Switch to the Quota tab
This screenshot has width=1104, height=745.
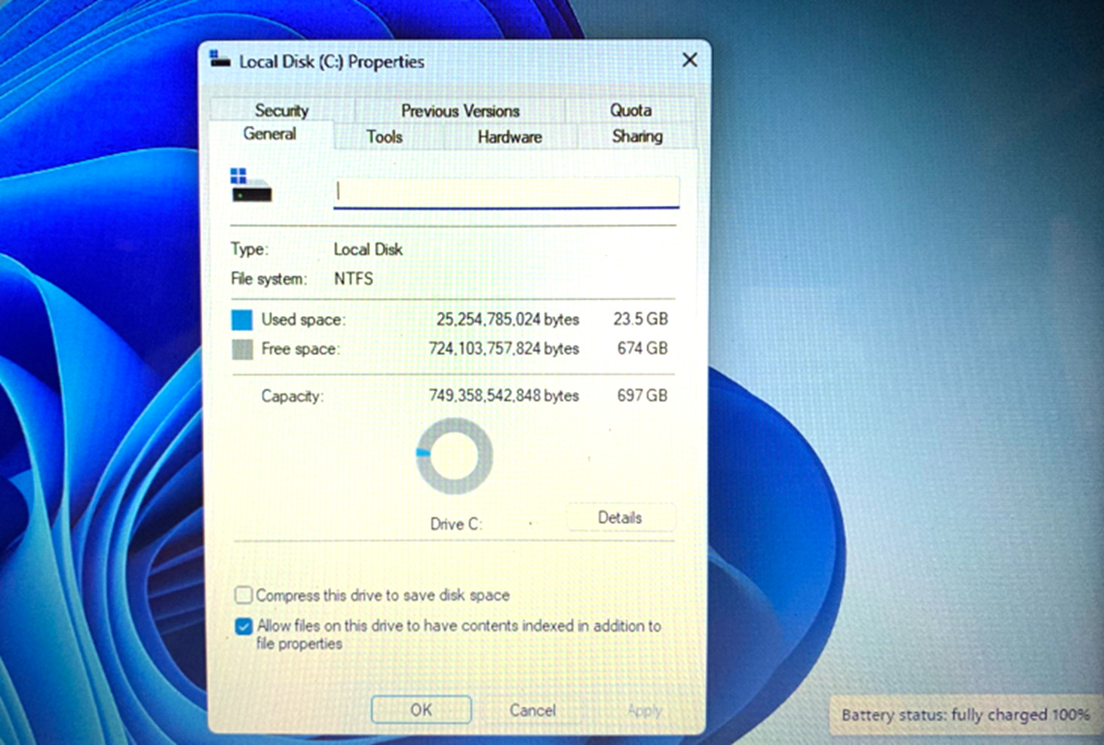point(630,110)
